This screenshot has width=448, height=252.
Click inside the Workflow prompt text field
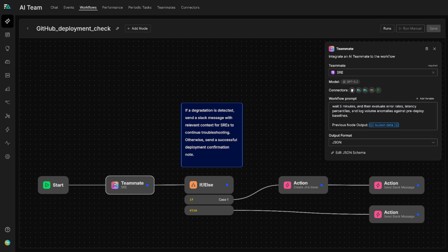coord(383,116)
